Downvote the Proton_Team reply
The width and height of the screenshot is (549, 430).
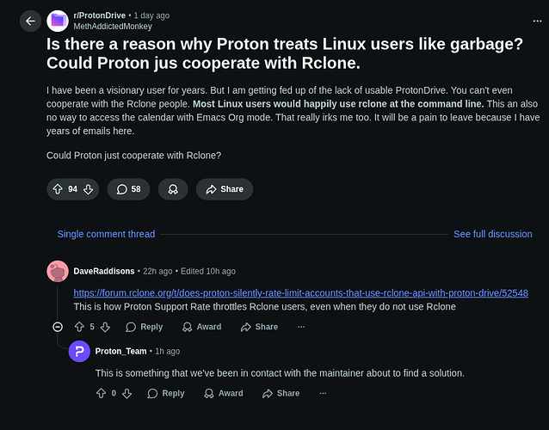coord(126,393)
